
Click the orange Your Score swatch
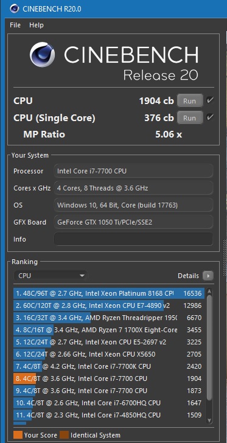pos(18,435)
